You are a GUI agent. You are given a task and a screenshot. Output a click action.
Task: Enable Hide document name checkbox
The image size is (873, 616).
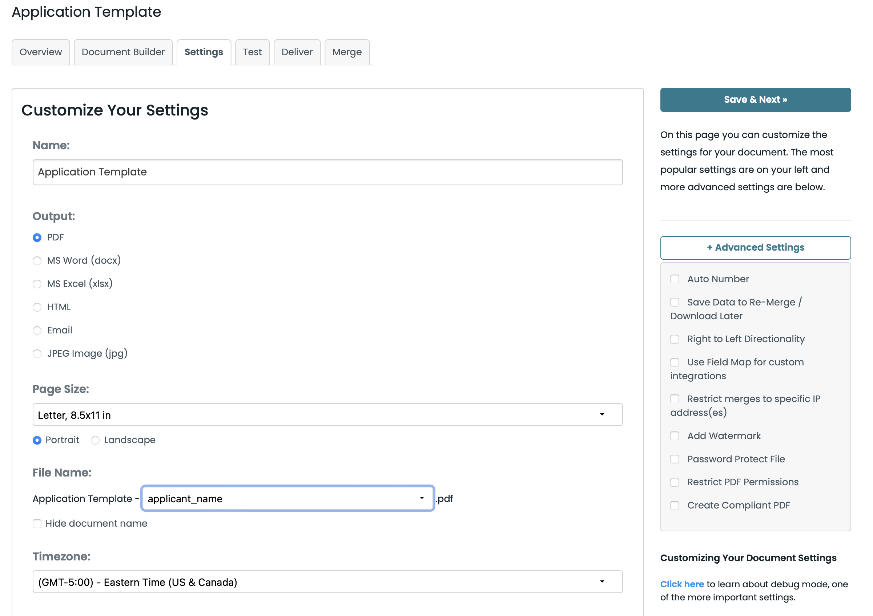[x=37, y=524]
